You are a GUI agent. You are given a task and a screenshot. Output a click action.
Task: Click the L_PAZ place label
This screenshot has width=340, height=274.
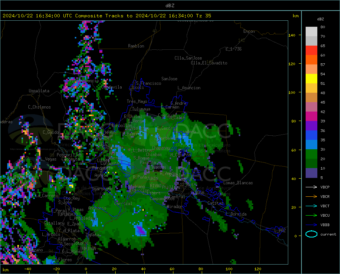[280, 231]
